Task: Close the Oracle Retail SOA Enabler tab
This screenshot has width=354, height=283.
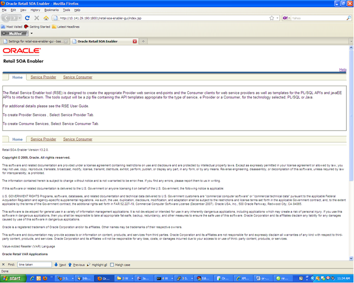Action: [135, 41]
